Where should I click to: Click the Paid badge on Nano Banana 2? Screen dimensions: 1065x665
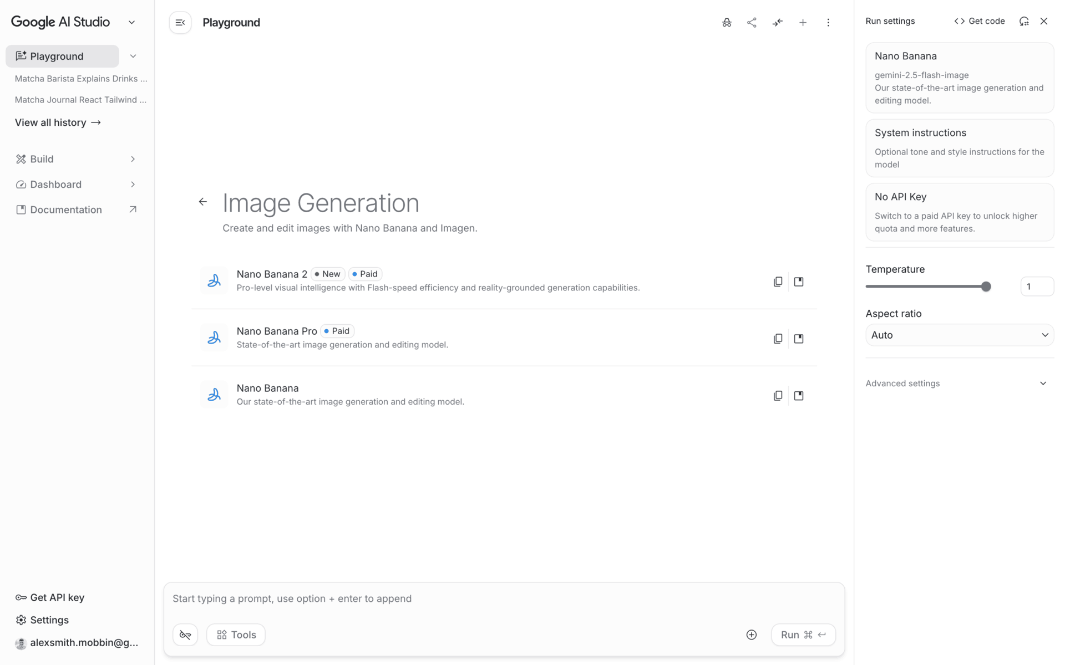point(365,274)
